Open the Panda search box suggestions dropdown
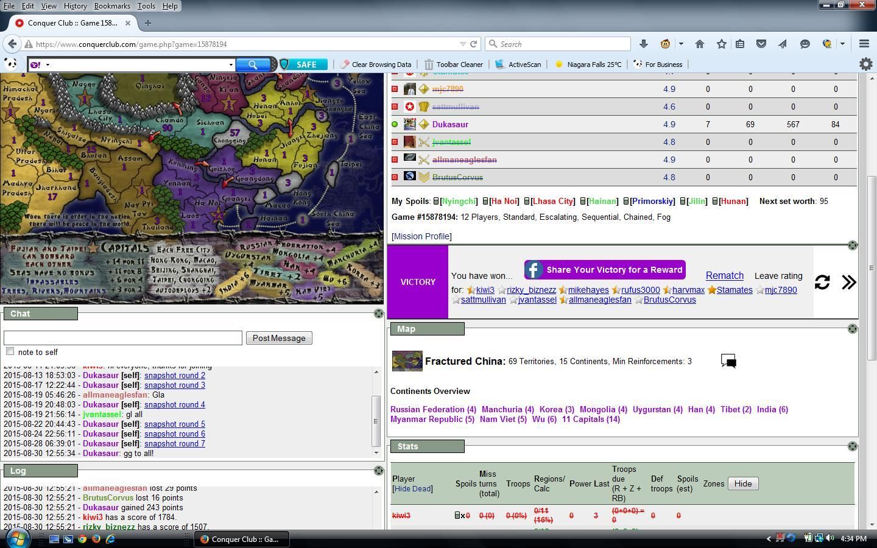This screenshot has width=877, height=548. [x=231, y=65]
